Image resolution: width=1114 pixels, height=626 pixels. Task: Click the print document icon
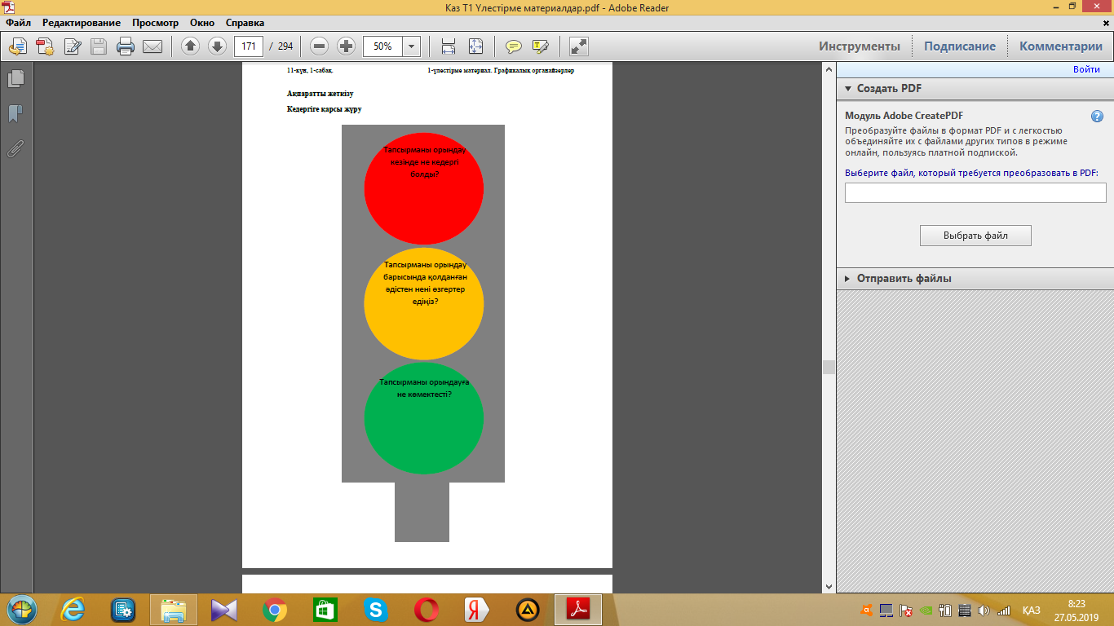126,46
